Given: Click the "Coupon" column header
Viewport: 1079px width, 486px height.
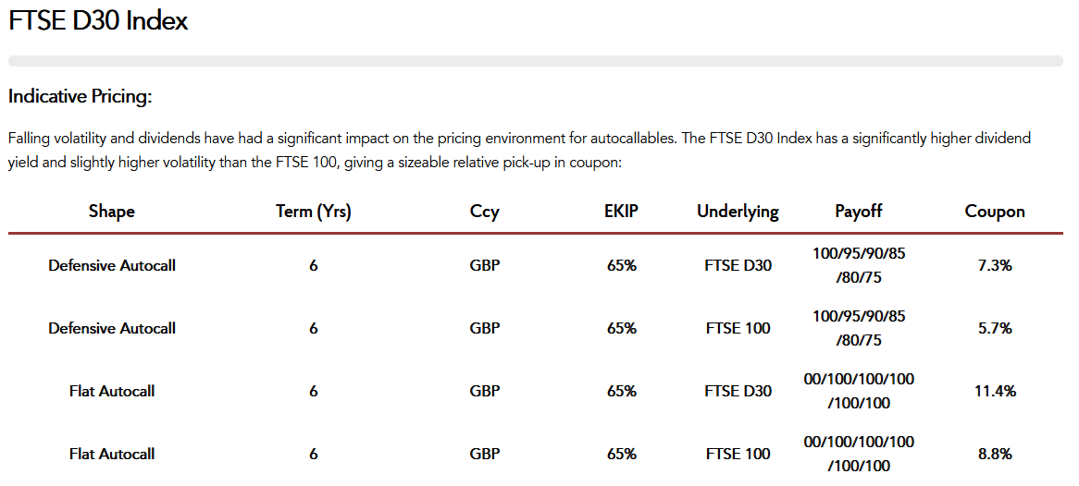Looking at the screenshot, I should pos(995,211).
